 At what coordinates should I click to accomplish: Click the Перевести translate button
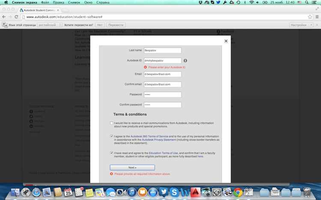click(x=116, y=25)
